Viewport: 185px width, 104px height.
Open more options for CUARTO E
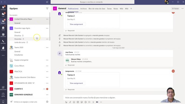[44, 89]
